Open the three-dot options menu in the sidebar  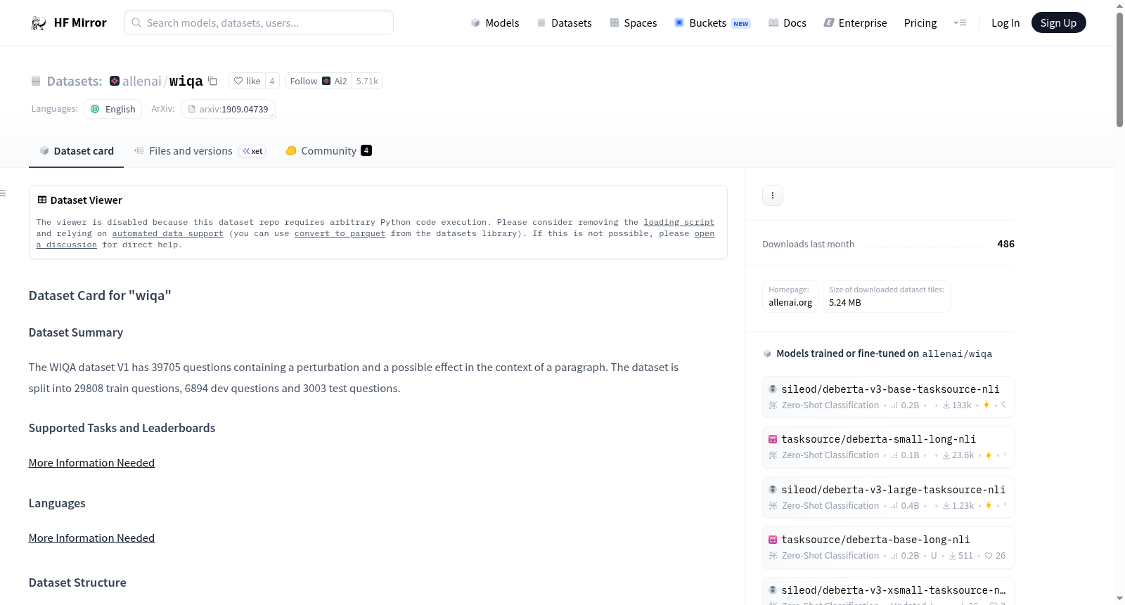773,195
